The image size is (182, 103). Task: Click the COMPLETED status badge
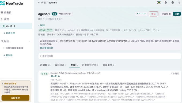point(46,30)
